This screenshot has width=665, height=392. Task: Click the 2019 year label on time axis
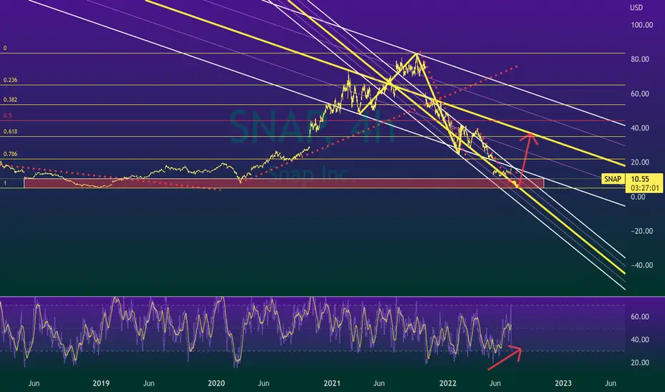click(x=101, y=383)
